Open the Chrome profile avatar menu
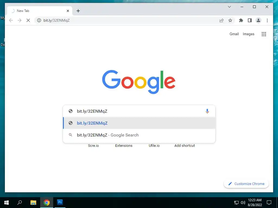The image size is (278, 208). click(258, 20)
